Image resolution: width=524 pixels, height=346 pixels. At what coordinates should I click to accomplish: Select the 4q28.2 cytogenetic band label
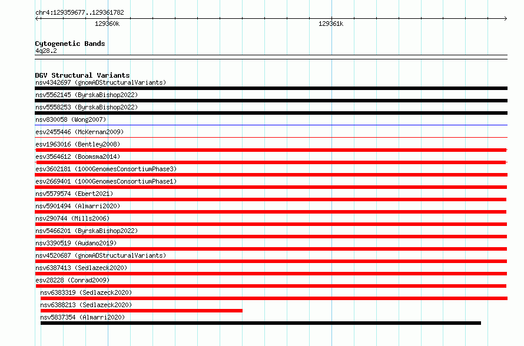46,51
